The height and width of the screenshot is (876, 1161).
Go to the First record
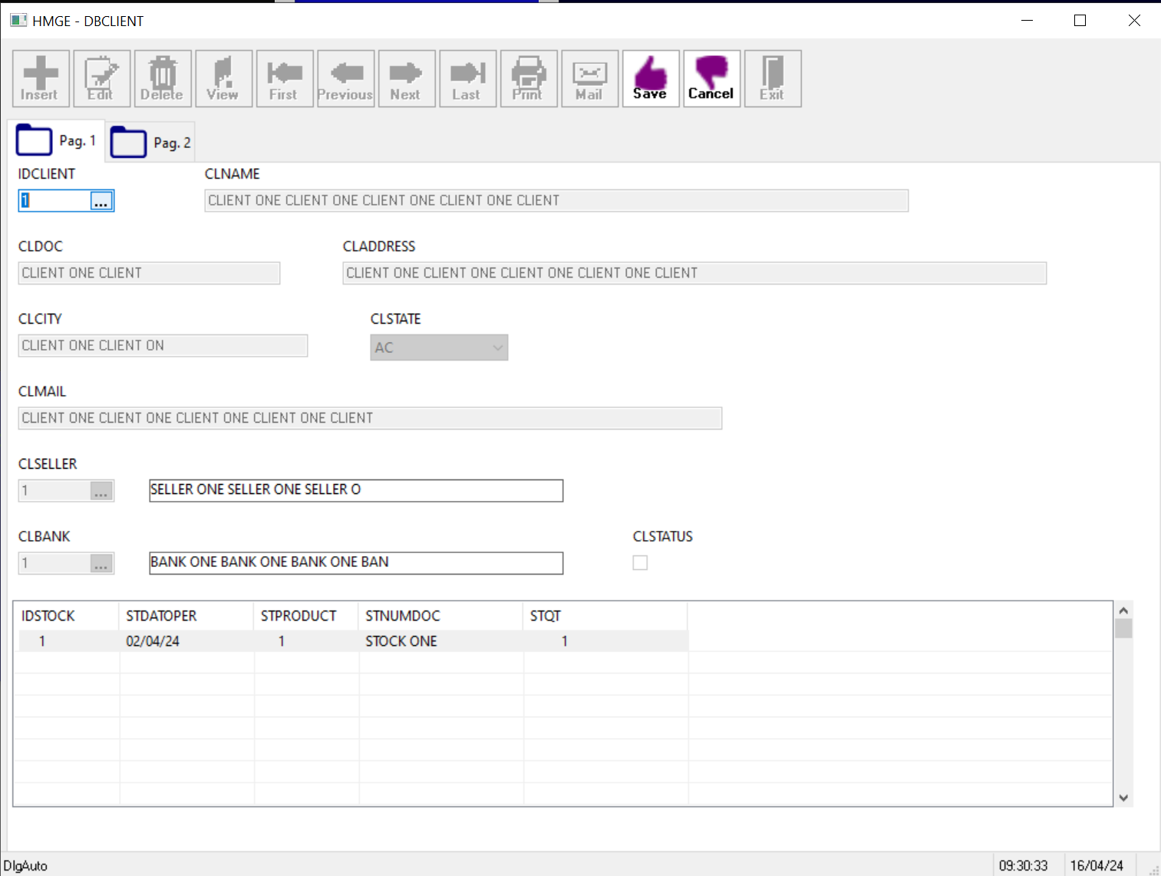point(284,78)
